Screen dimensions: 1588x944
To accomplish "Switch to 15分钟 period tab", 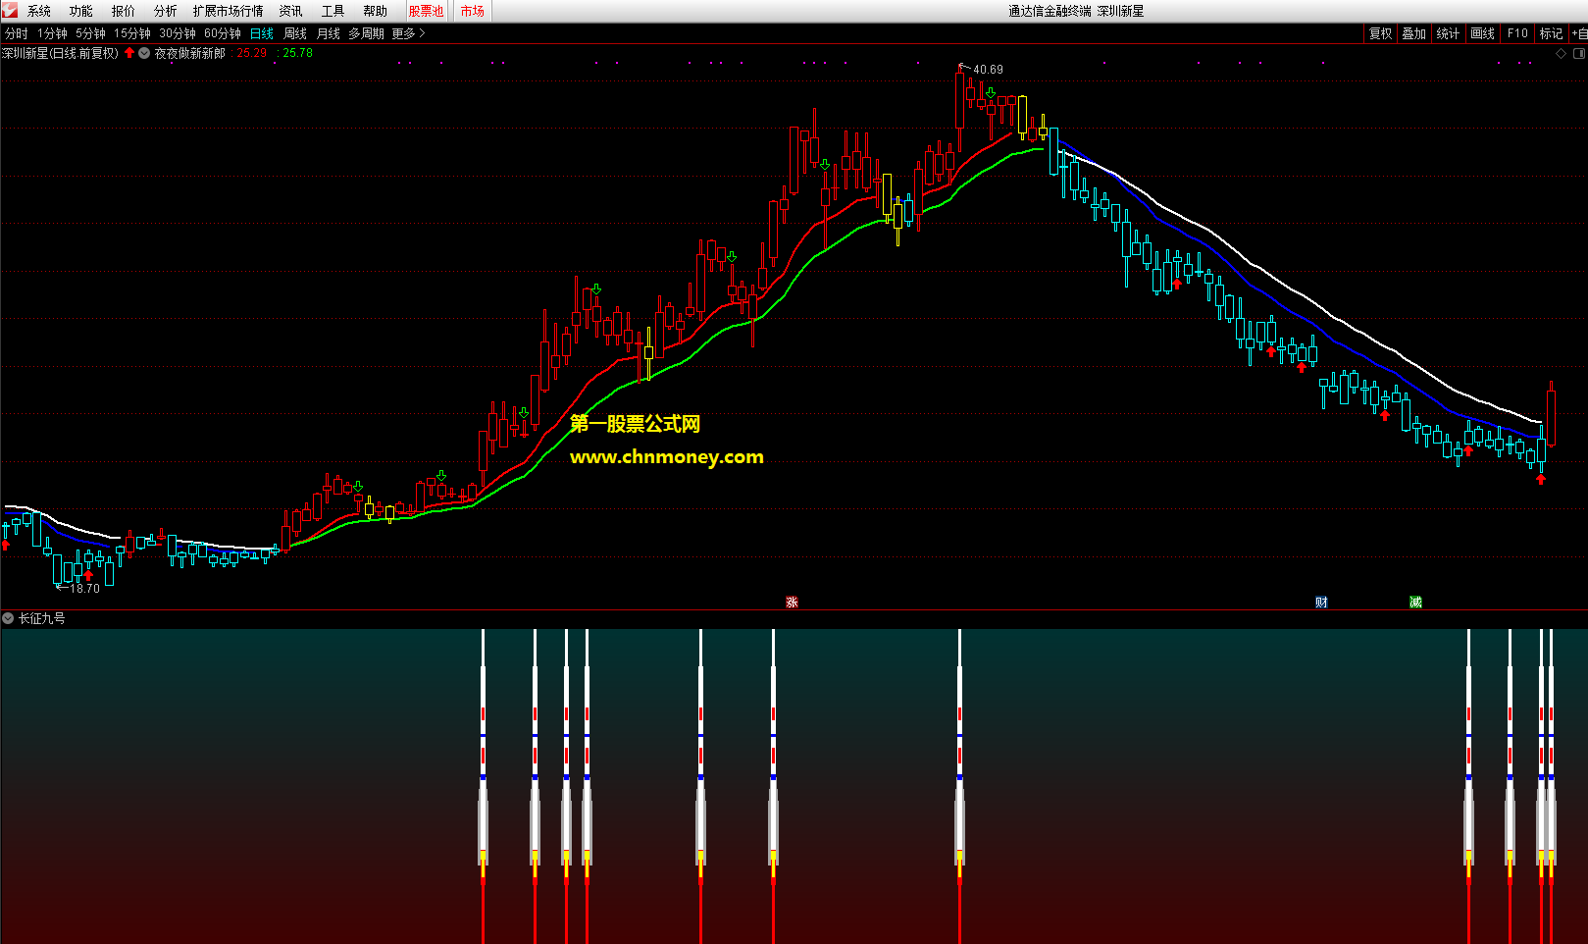I will pyautogui.click(x=132, y=33).
